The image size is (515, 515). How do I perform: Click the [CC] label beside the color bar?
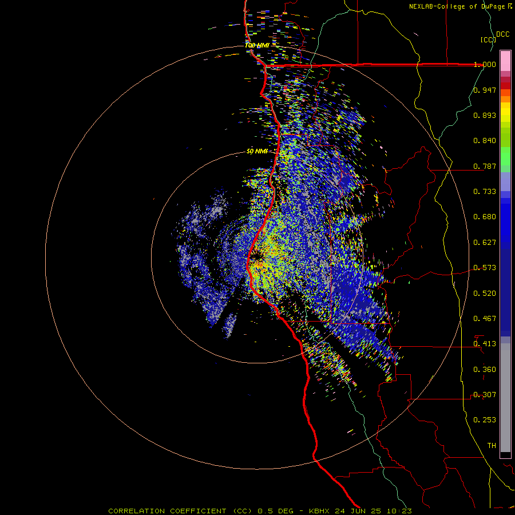pyautogui.click(x=488, y=39)
